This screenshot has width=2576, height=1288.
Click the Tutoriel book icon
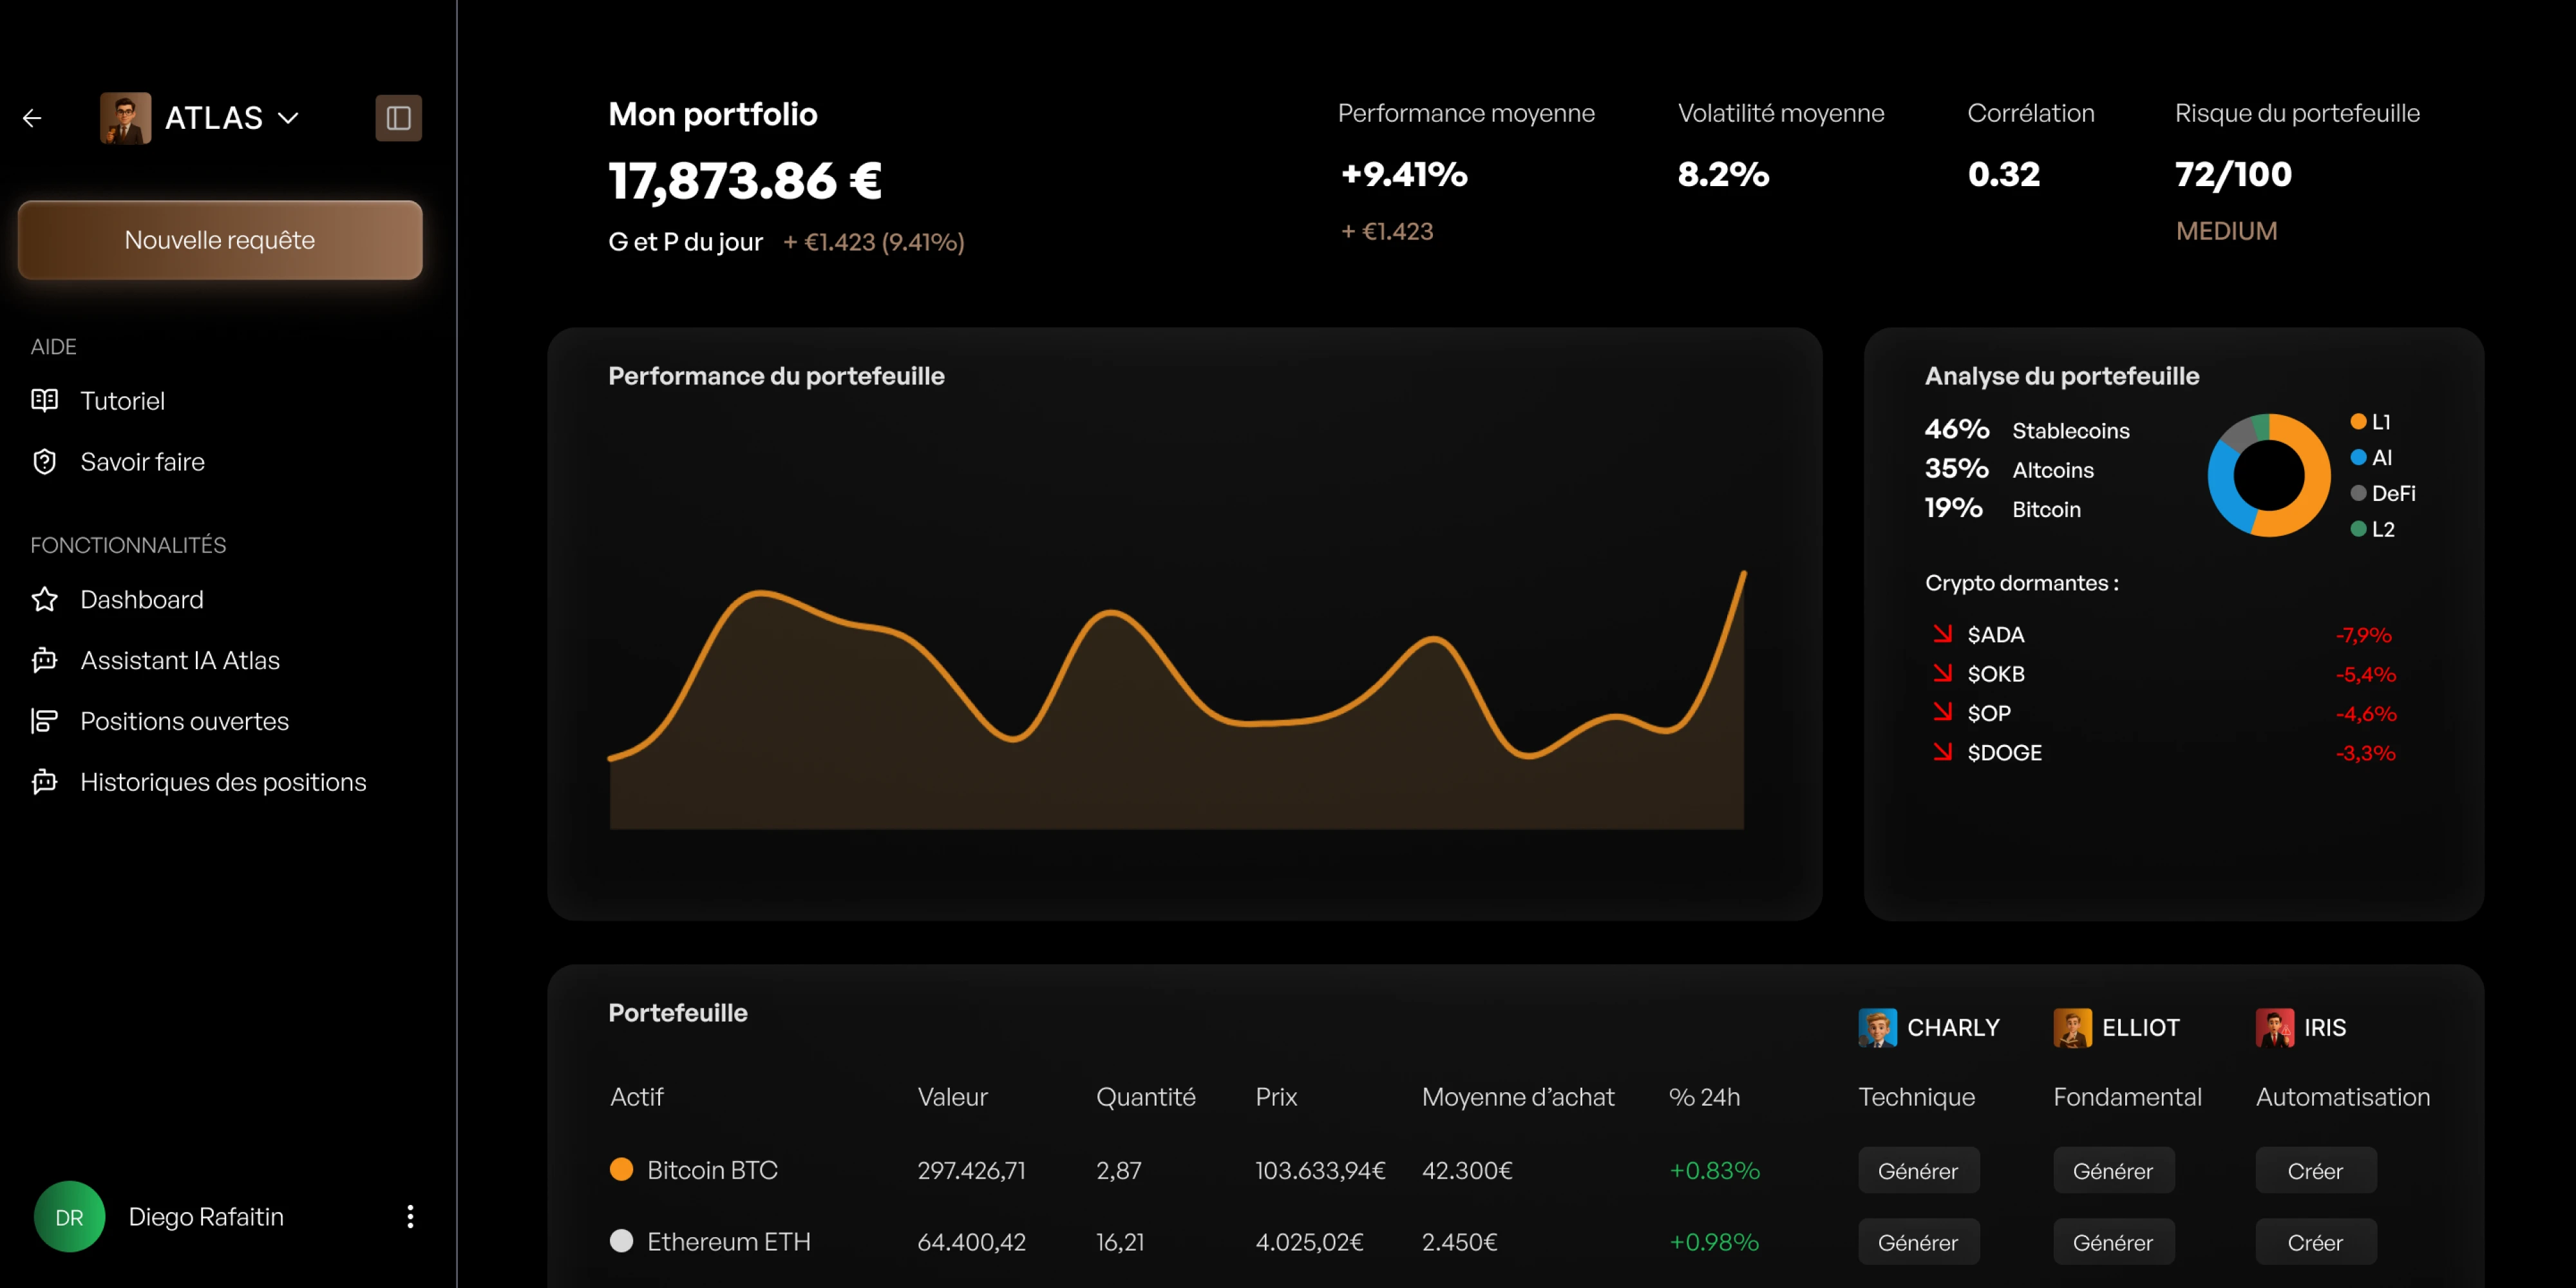click(44, 400)
